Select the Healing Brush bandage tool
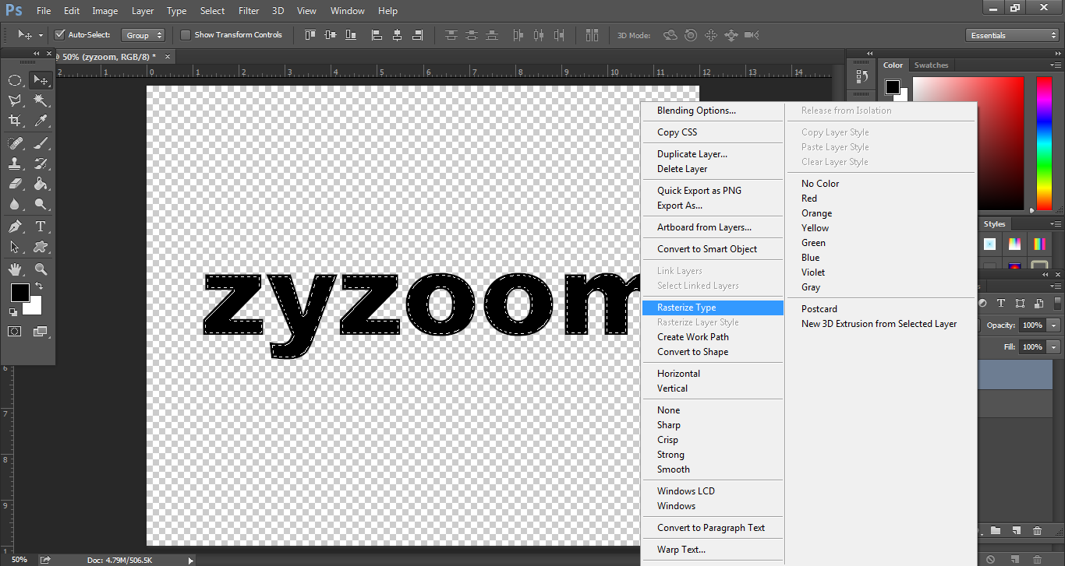 15,143
